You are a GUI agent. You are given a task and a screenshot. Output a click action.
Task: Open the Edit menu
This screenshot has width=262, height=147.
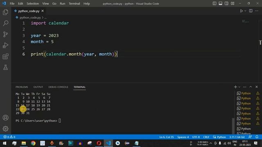pyautogui.click(x=20, y=4)
